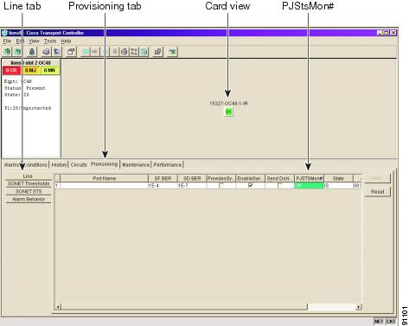
Task: Select the SONET Thresholds subtab
Action: pos(29,183)
